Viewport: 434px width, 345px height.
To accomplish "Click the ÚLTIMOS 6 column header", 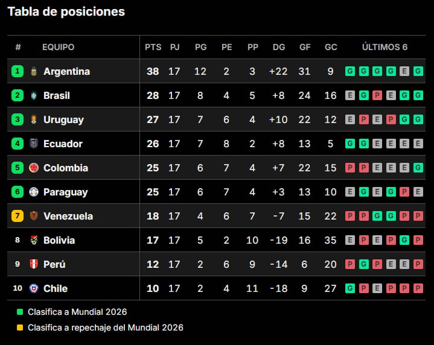I will click(385, 47).
